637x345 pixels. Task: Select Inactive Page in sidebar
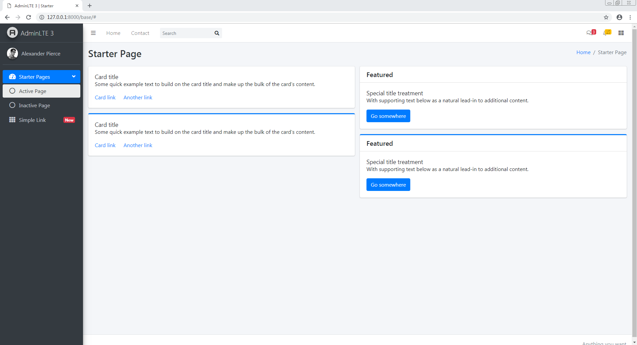34,105
